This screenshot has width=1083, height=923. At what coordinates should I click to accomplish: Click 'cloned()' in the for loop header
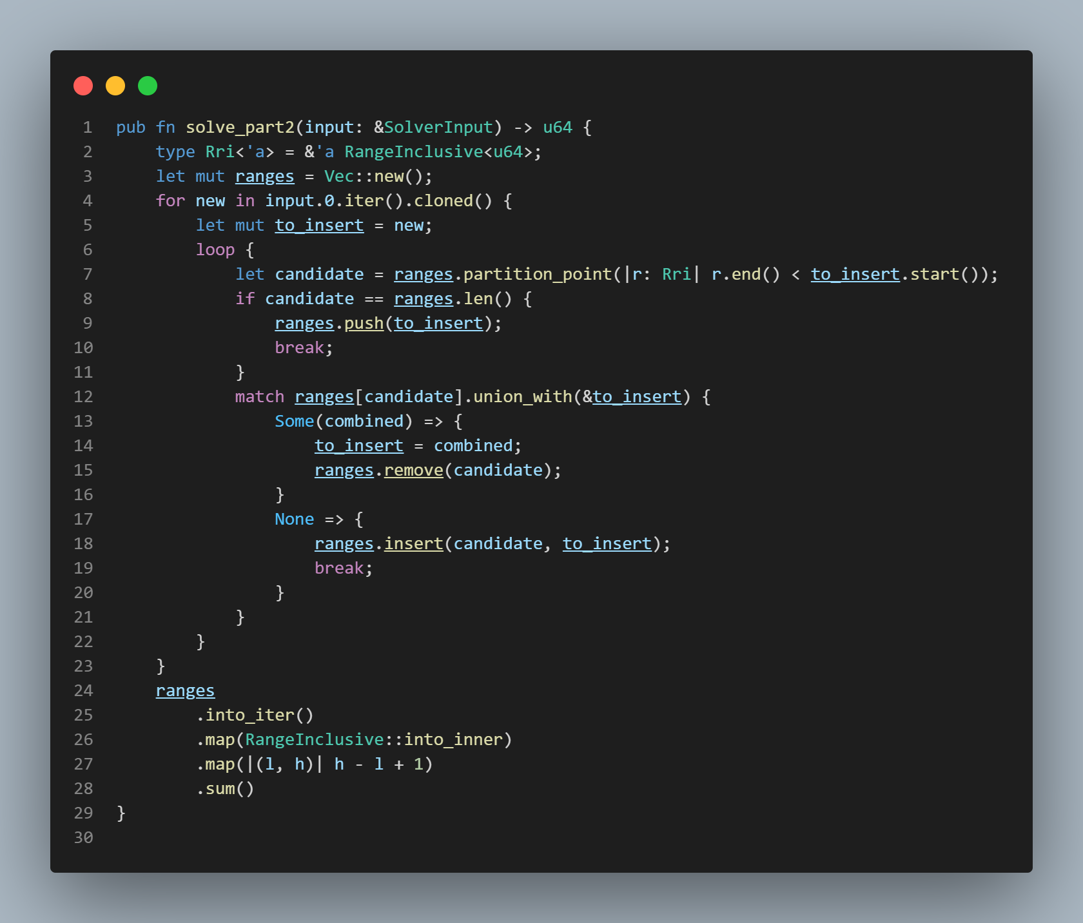pyautogui.click(x=453, y=201)
